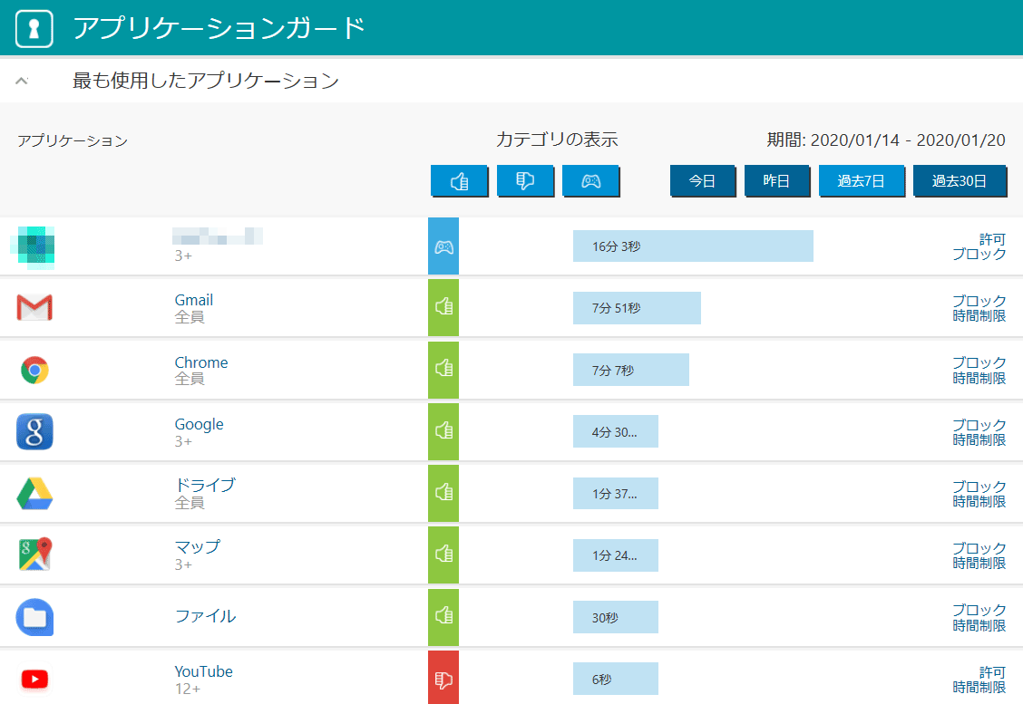Viewport: 1023px width, 704px height.
Task: Select the 昨日 period tab
Action: (x=776, y=181)
